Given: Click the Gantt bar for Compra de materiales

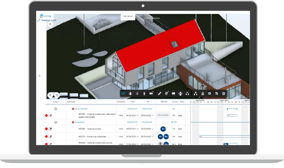Looking at the screenshot, I should 224,137.
